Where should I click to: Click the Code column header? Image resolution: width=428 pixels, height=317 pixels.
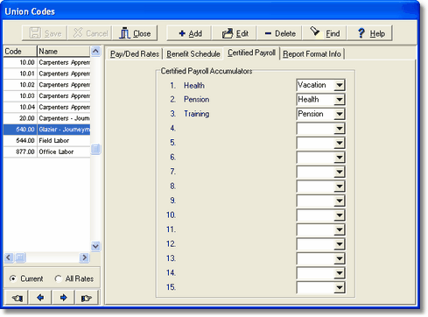click(x=20, y=52)
